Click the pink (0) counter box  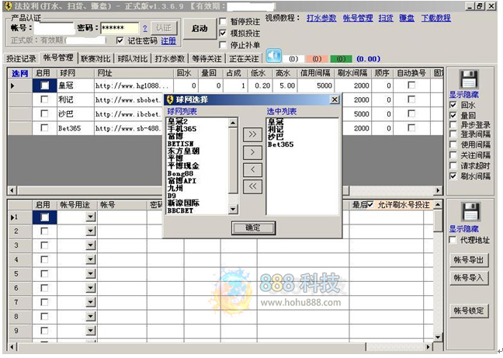click(316, 59)
